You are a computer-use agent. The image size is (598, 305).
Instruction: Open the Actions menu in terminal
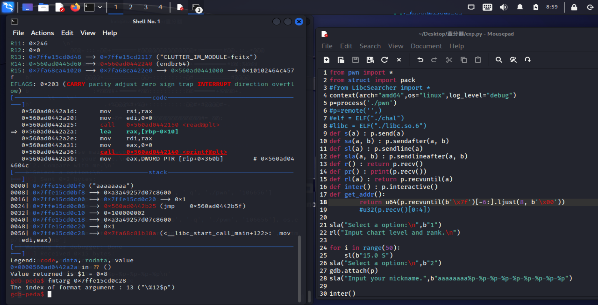(42, 33)
